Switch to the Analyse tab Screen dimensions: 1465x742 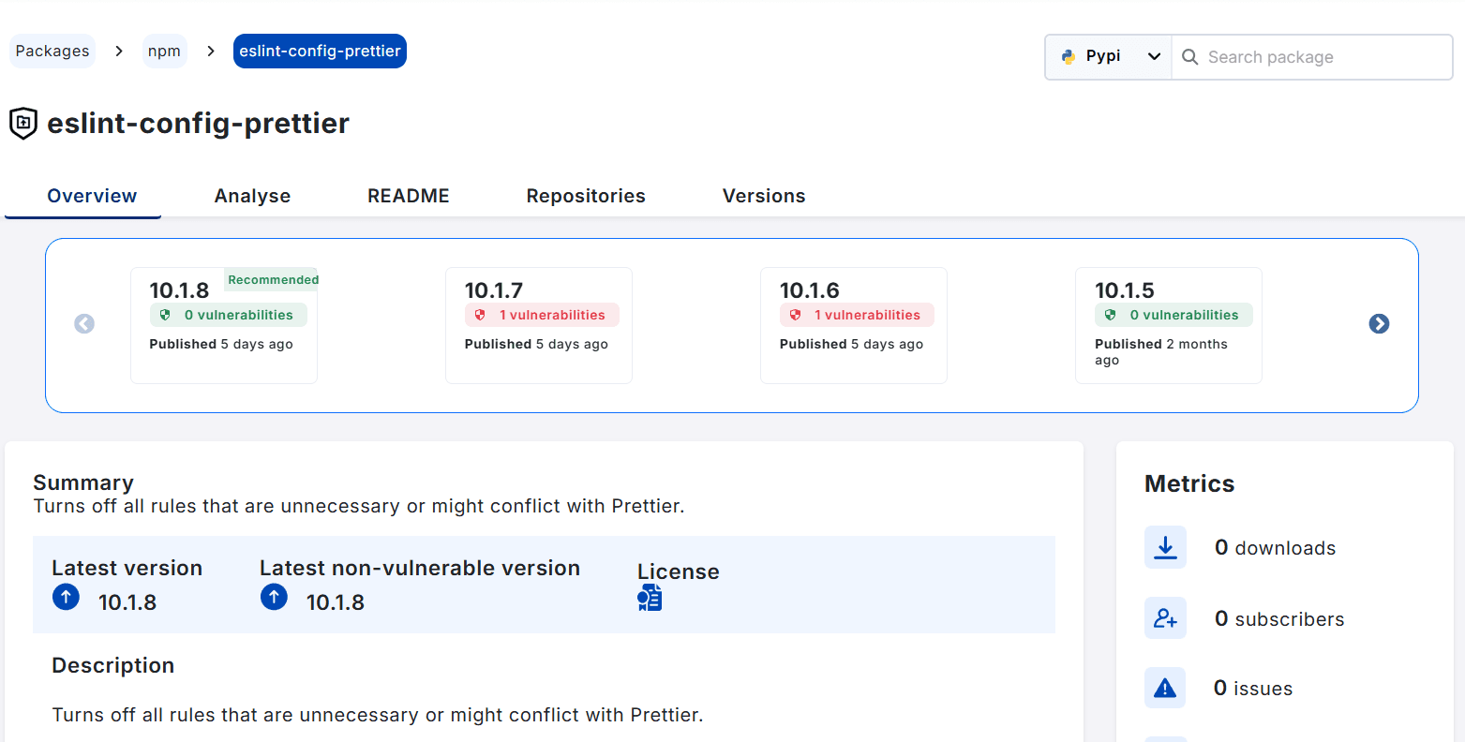(x=252, y=196)
